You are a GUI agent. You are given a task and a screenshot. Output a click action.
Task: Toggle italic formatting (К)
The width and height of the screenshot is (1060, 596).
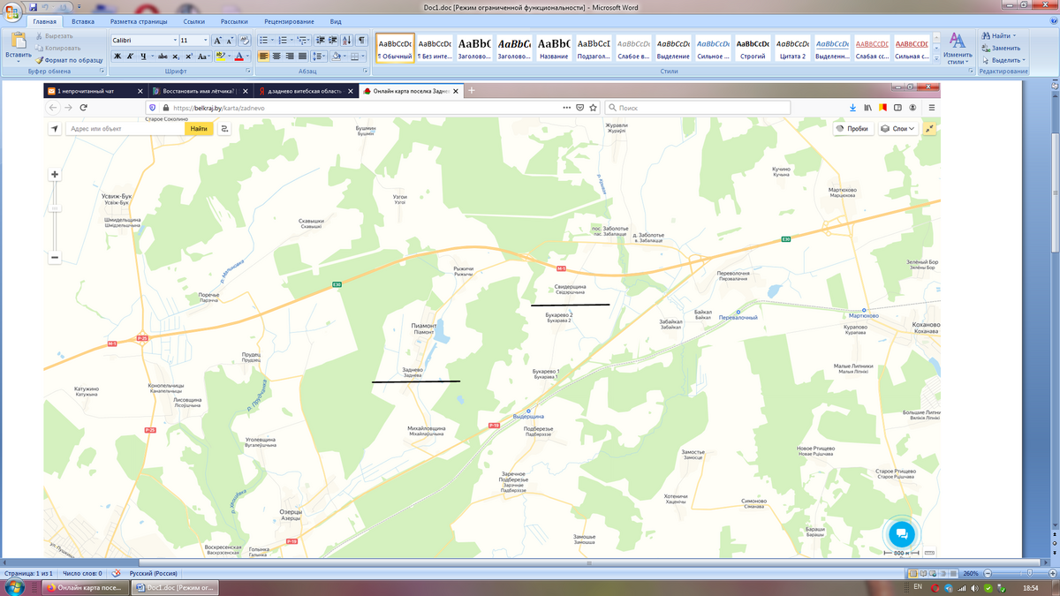[x=129, y=56]
